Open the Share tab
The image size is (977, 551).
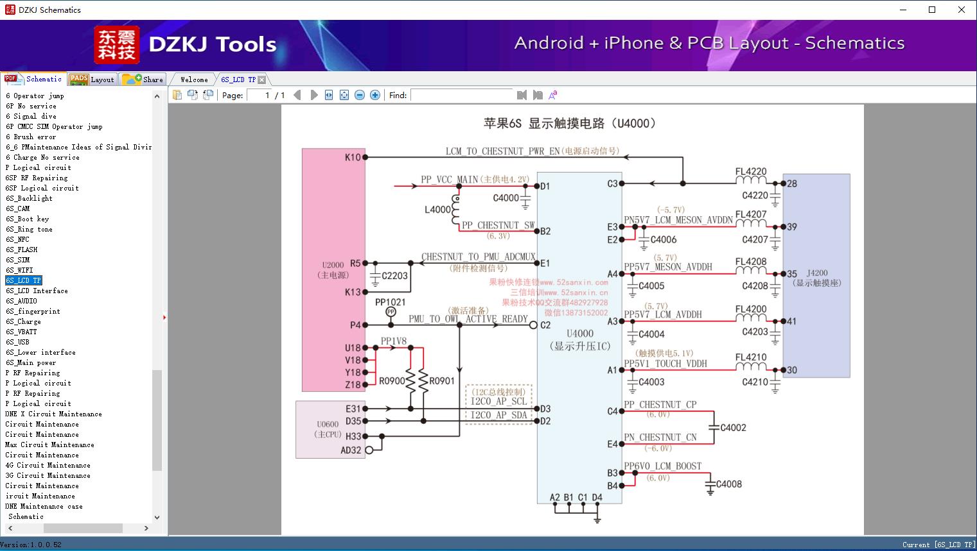(143, 80)
